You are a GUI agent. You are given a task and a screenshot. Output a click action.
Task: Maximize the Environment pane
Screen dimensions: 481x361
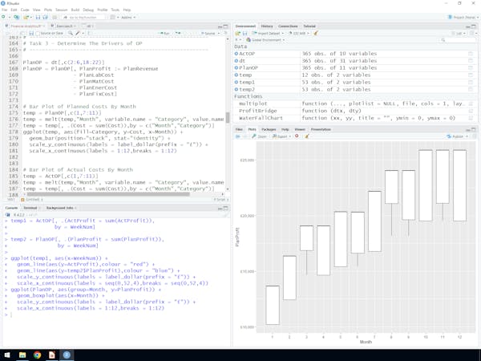(x=475, y=26)
